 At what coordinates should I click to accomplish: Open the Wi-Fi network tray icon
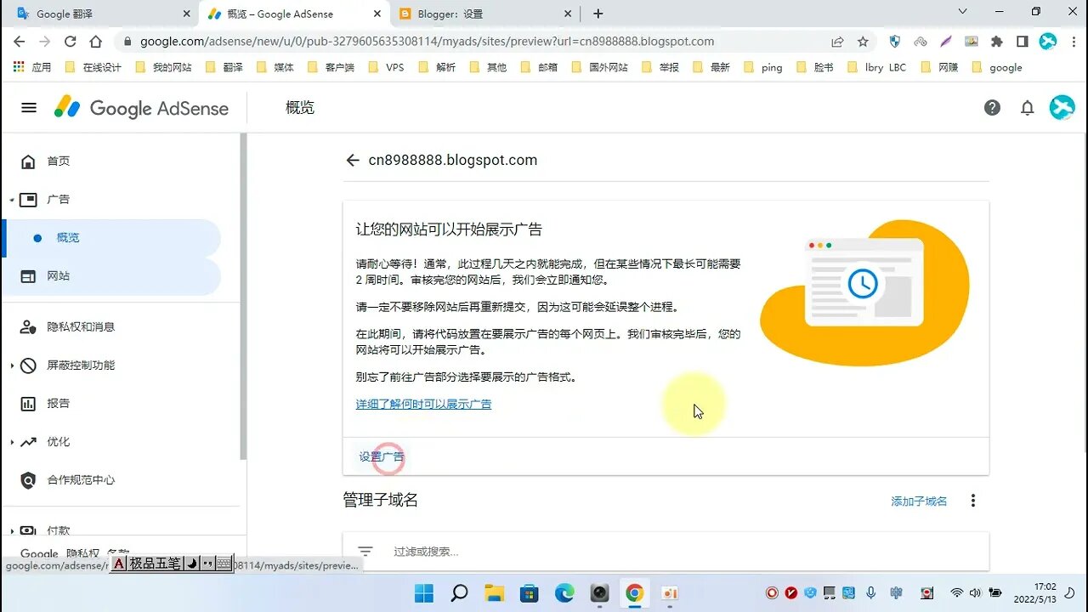[x=957, y=592]
